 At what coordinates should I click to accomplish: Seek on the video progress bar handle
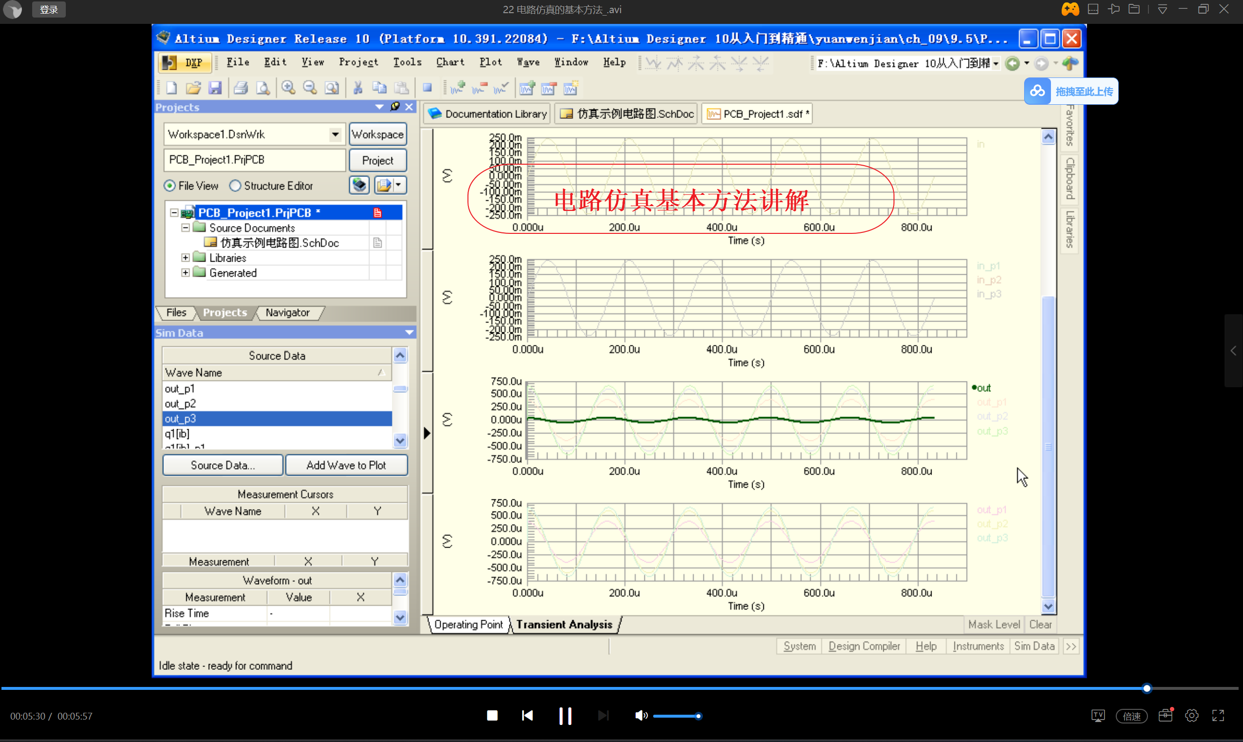1147,688
